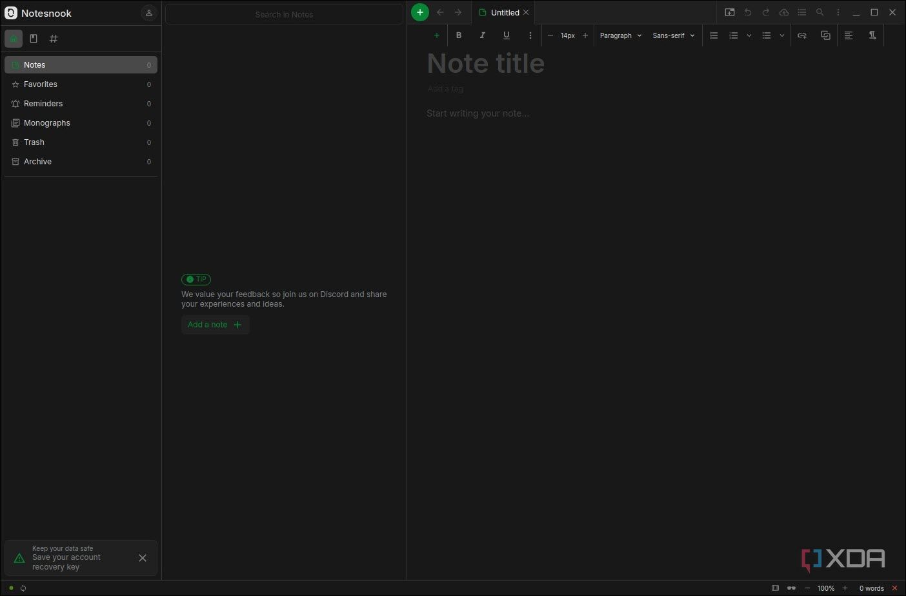Click the new tab icon in the title bar
Viewport: 906px width, 596px height.
tap(730, 12)
